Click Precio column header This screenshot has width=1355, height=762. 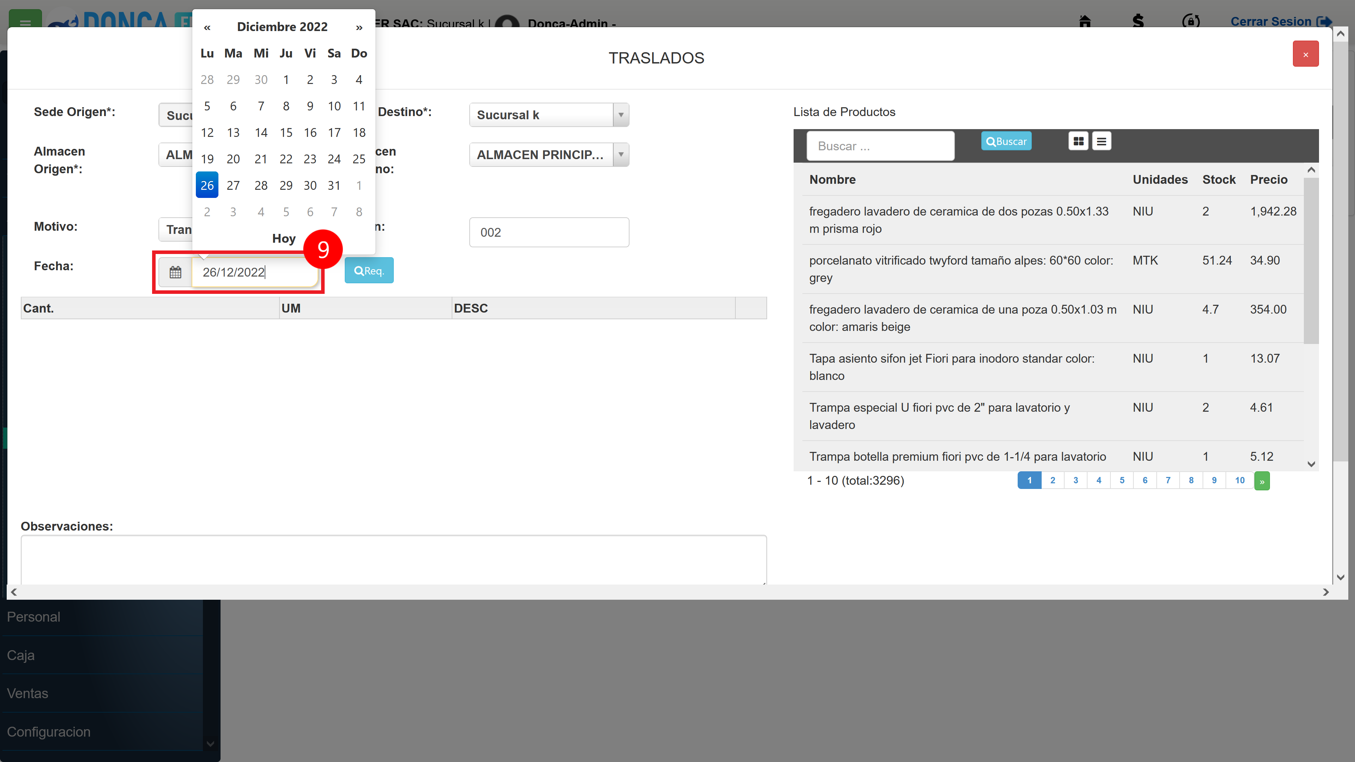coord(1268,179)
